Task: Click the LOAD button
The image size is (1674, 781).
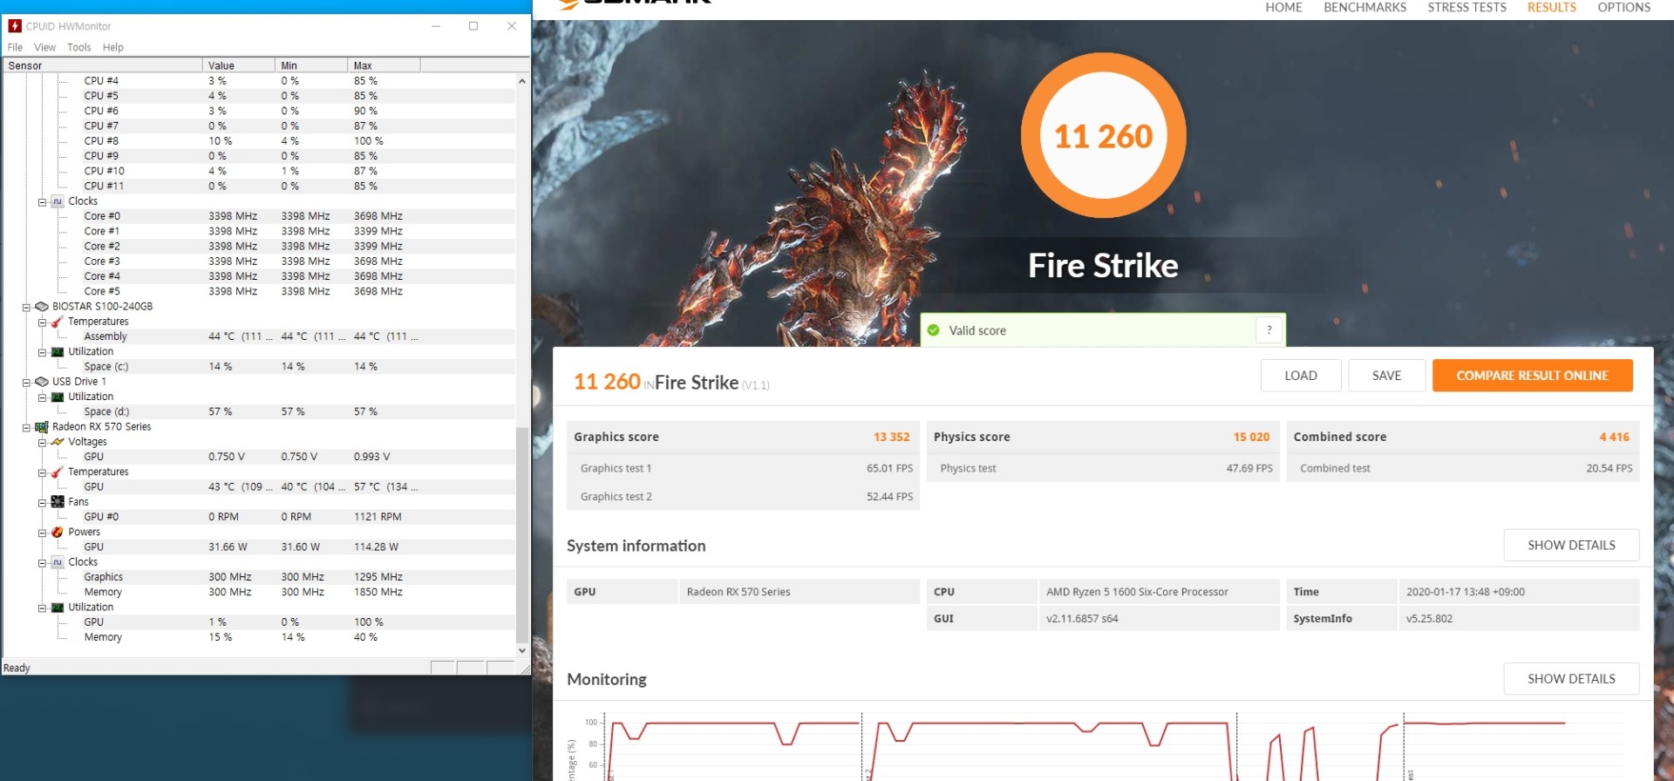Action: (x=1300, y=376)
